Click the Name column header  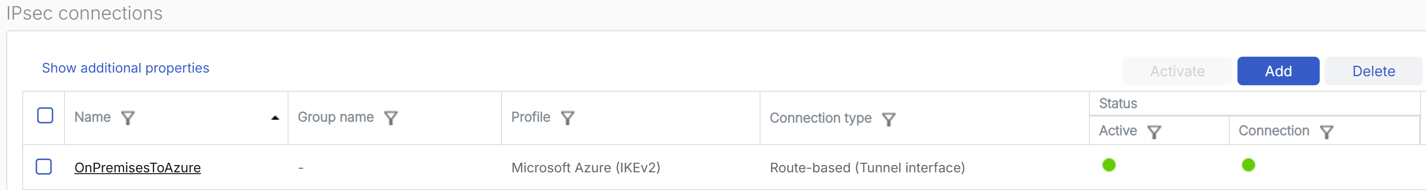pos(92,117)
